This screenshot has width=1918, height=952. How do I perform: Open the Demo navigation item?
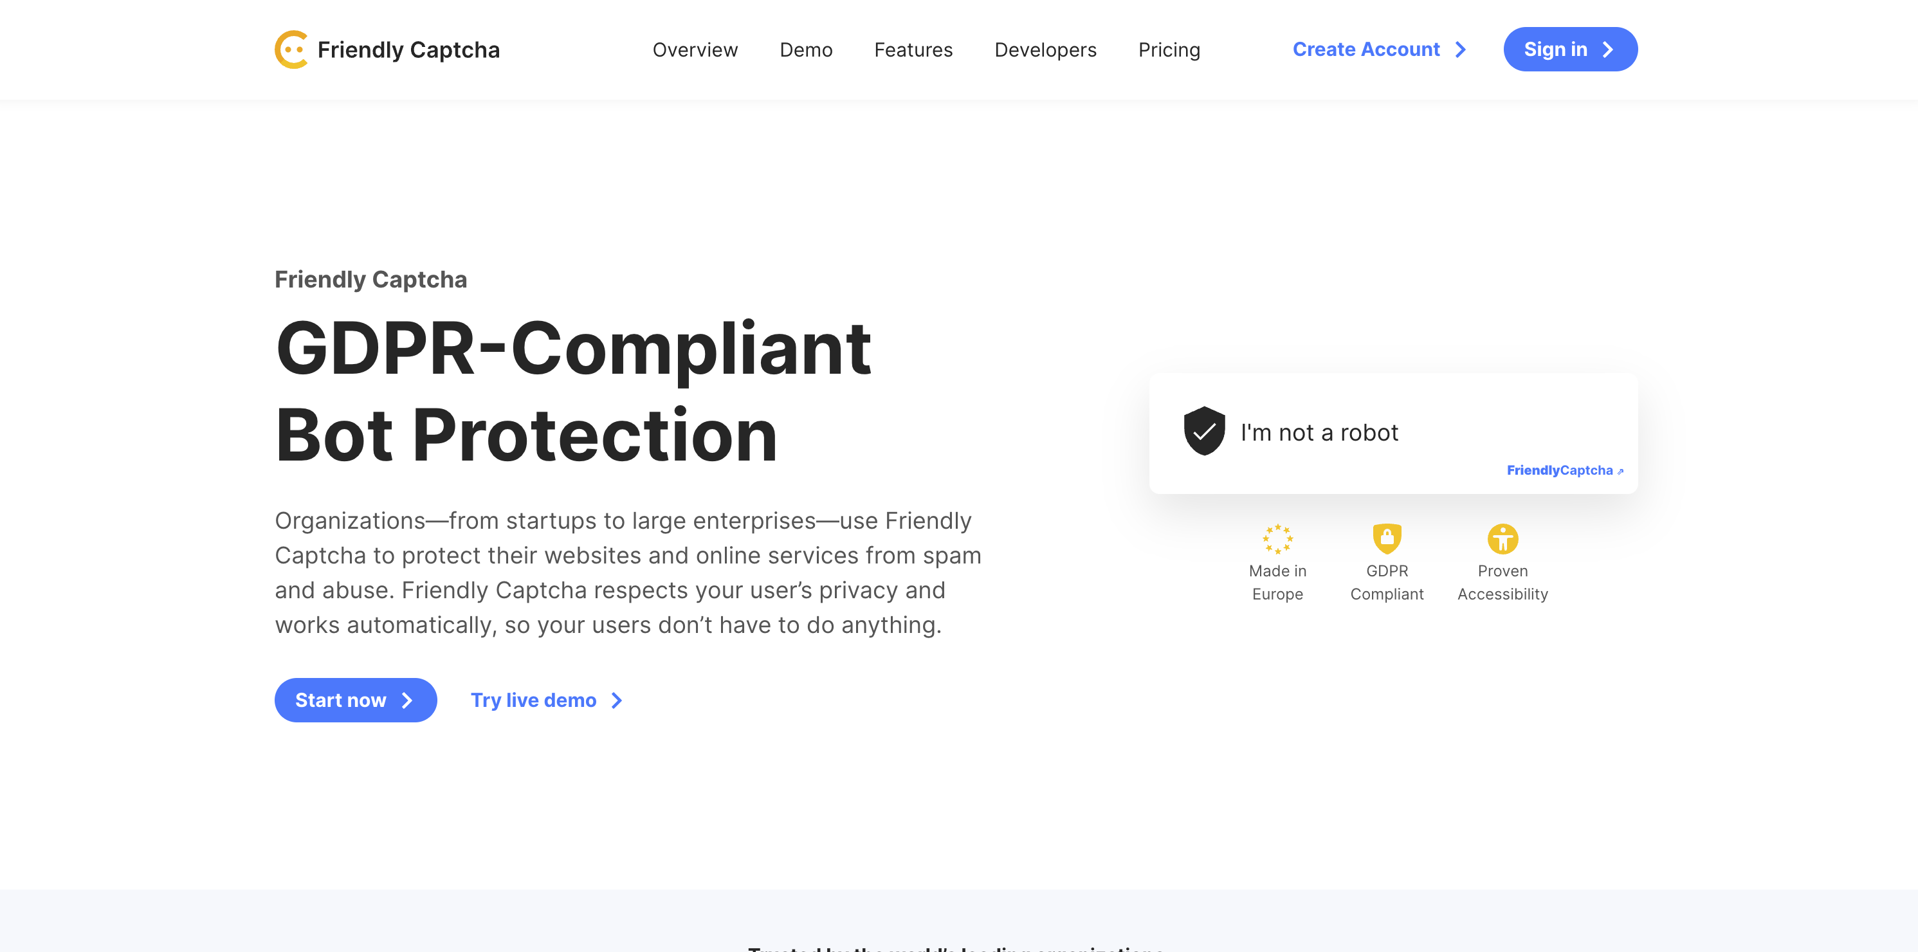[x=807, y=49]
